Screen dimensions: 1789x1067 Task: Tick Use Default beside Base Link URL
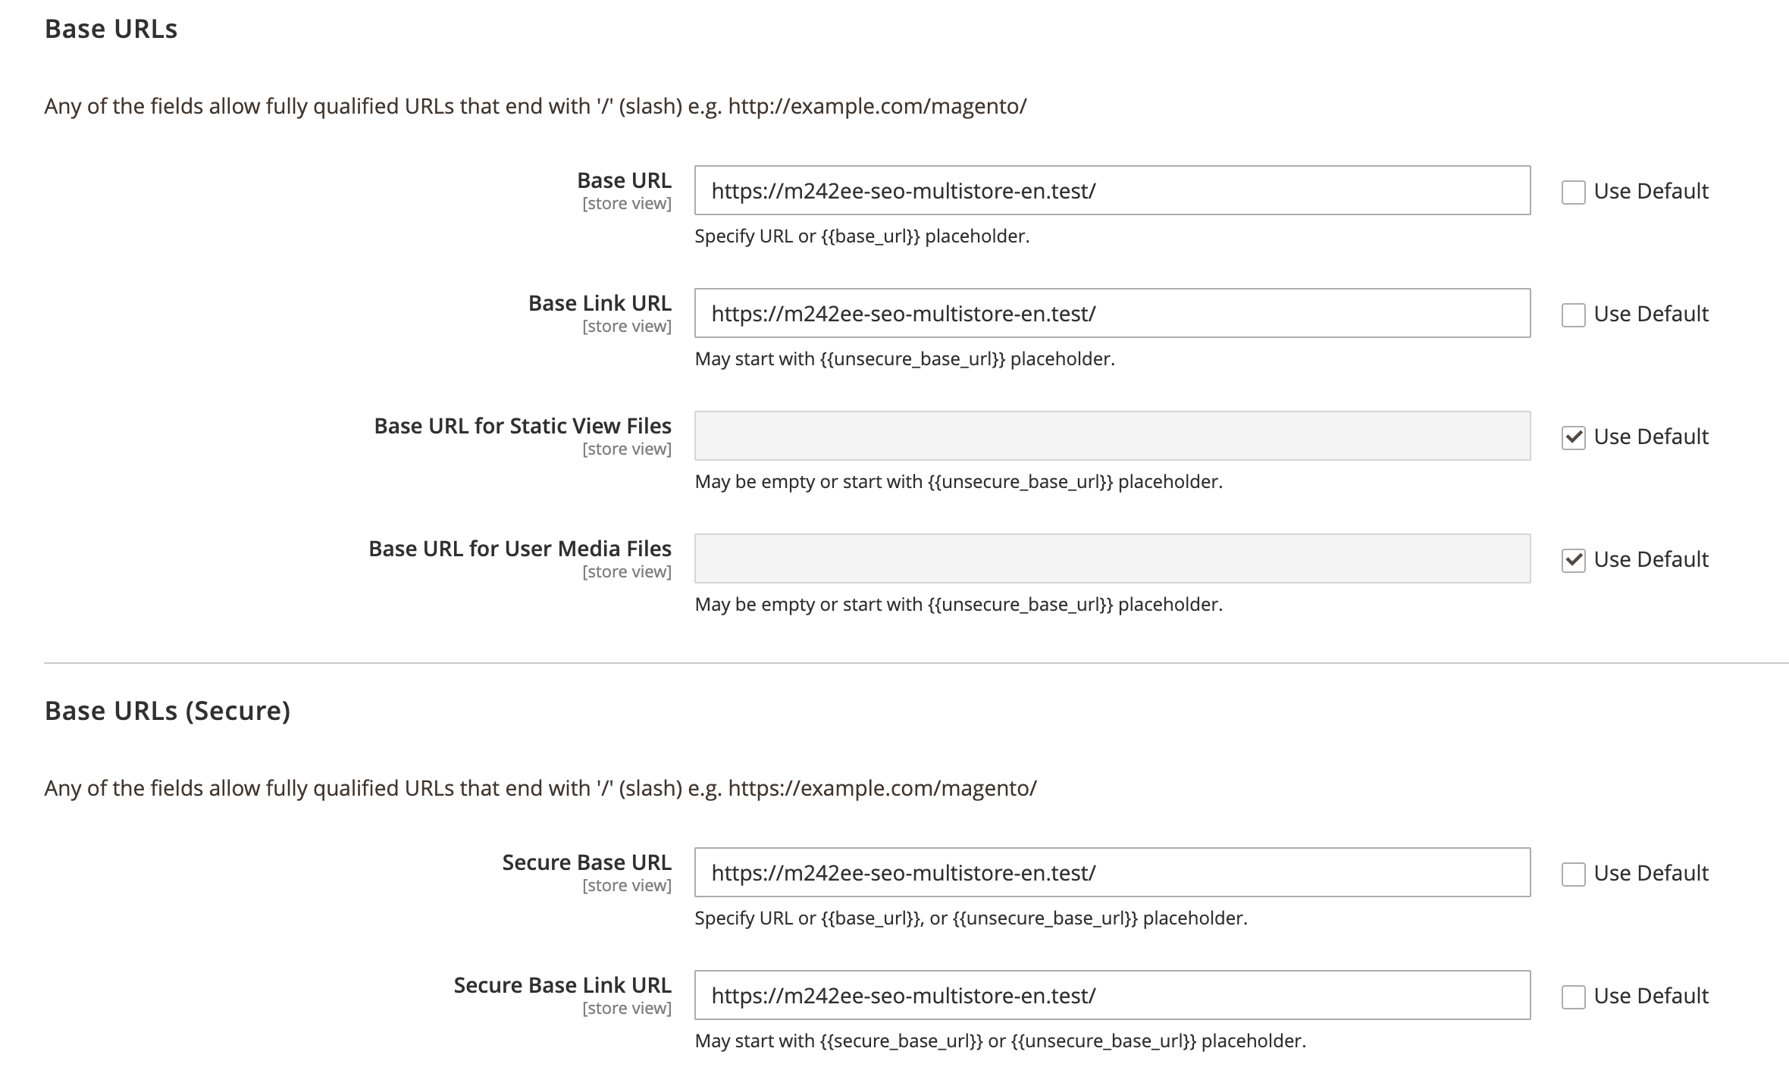pos(1573,314)
